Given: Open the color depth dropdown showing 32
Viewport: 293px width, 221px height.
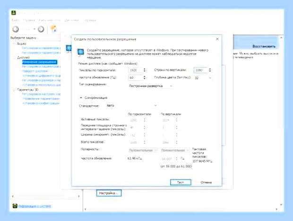Looking at the screenshot, I should click(203, 78).
